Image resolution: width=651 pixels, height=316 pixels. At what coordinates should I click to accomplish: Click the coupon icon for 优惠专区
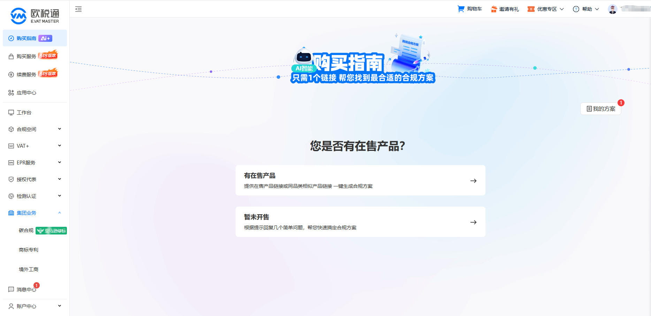[531, 9]
